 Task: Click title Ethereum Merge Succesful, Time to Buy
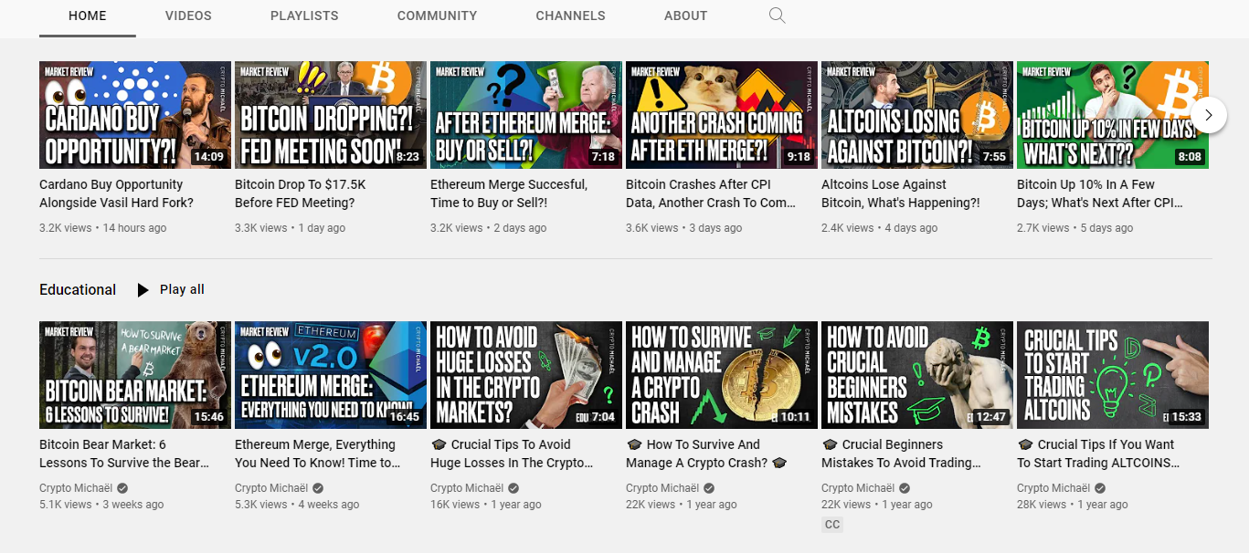pos(509,193)
